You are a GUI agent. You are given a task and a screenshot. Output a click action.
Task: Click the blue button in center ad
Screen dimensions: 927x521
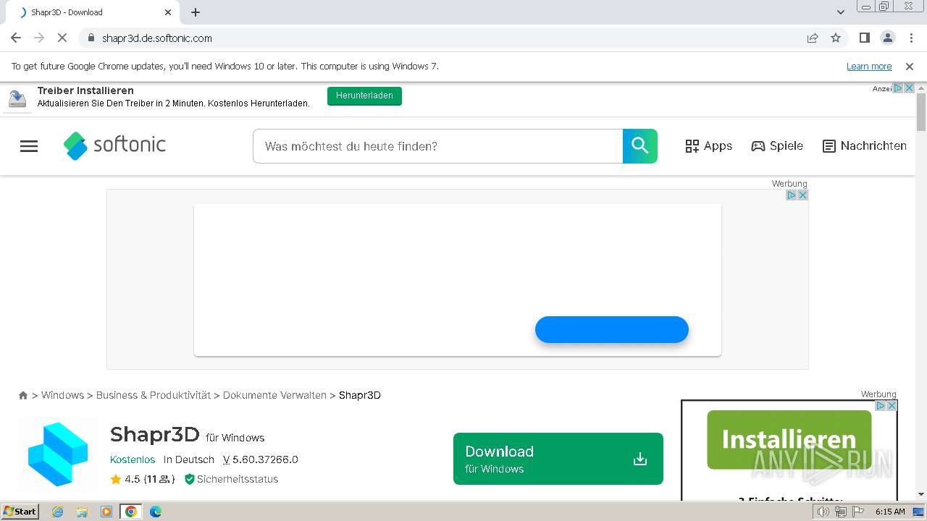coord(612,330)
